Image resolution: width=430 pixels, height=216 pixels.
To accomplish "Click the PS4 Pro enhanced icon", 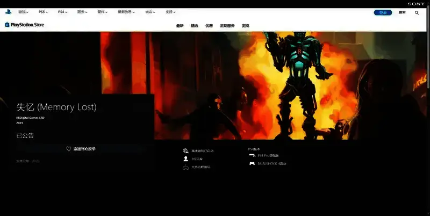I will click(252, 155).
